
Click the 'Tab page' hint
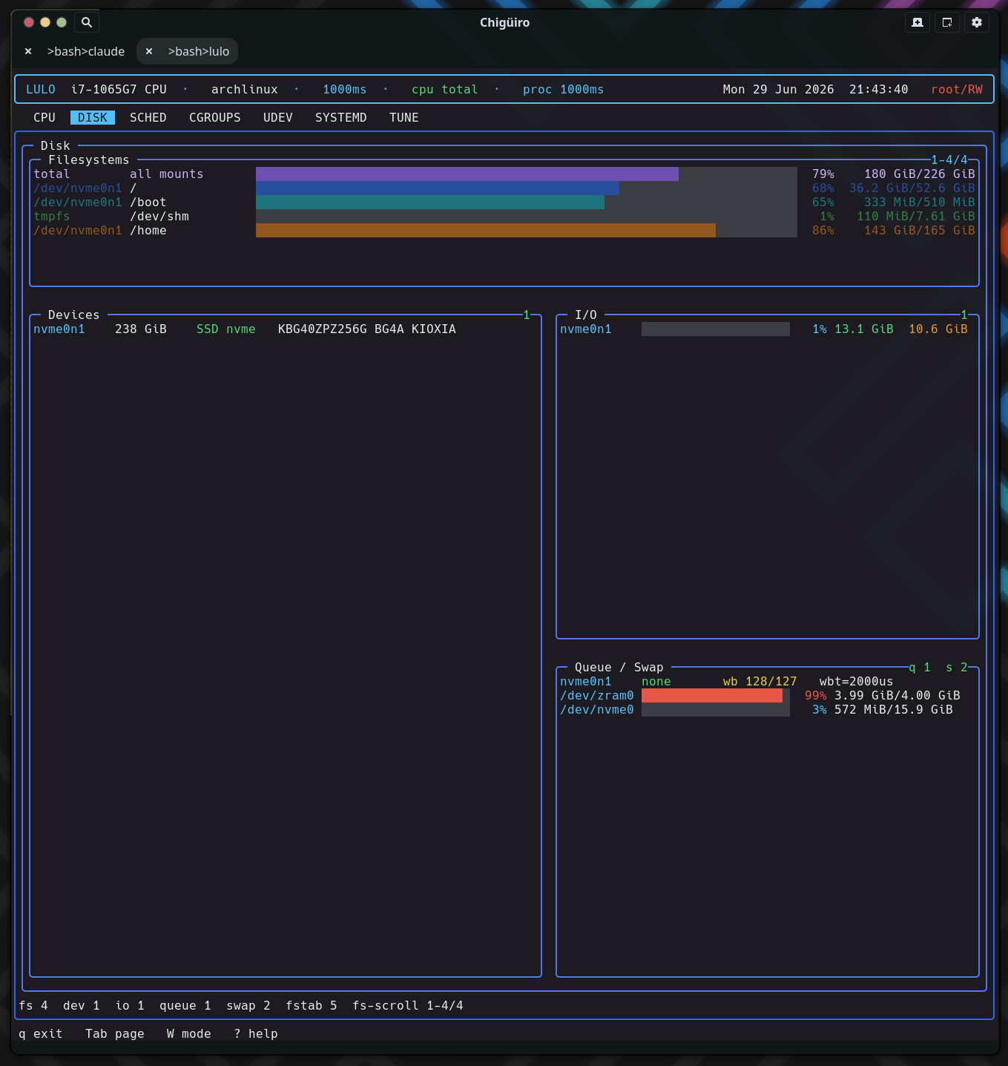115,1033
